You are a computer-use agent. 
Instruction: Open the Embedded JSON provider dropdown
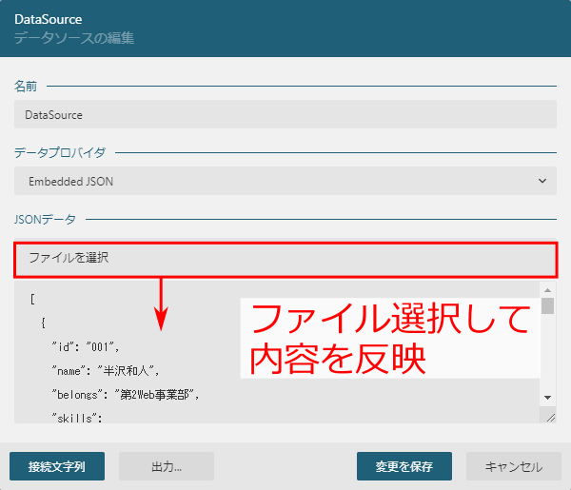coord(285,181)
